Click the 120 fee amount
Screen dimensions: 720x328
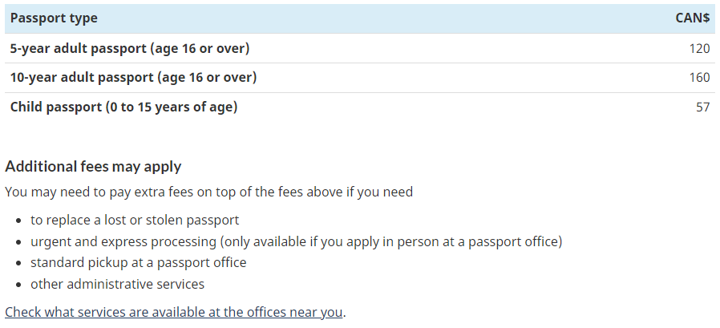click(699, 48)
